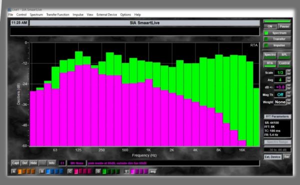Select trace group D button
The height and width of the screenshot is (185, 300).
pyautogui.click(x=98, y=171)
